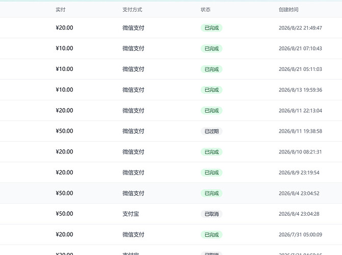Click 微信支付 in the 2026/8/10 08:21:31 row
The width and height of the screenshot is (342, 255).
pyautogui.click(x=133, y=152)
